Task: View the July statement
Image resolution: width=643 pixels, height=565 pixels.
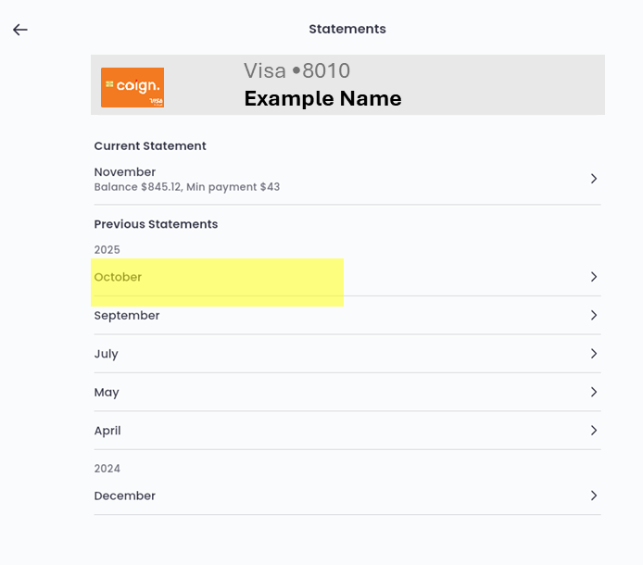Action: [107, 354]
